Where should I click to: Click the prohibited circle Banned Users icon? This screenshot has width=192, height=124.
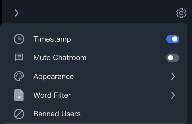click(x=19, y=114)
